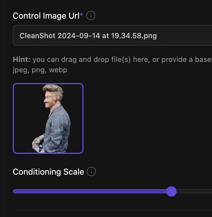The width and height of the screenshot is (212, 217).
Task: Click the "Conditioning Scale" label text
Action: 48,172
